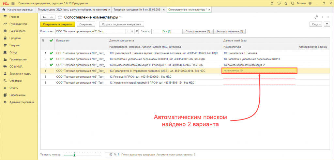Select the Все (6) filter
The image size is (334, 160).
(167, 31)
